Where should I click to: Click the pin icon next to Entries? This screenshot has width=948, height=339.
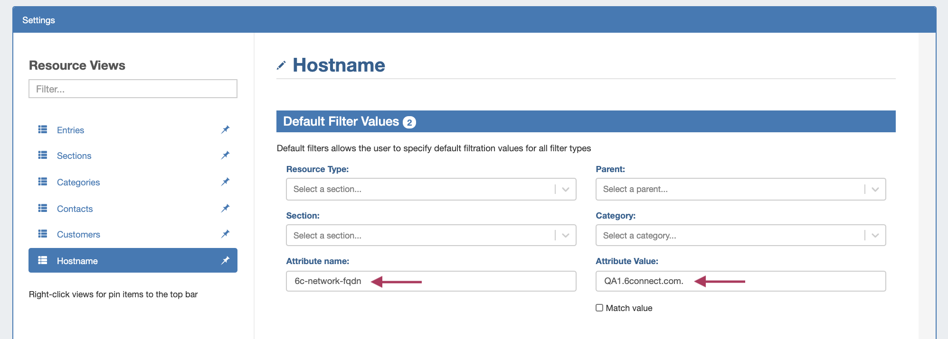pos(225,129)
